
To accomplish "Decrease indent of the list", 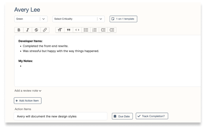I will pos(103,30).
